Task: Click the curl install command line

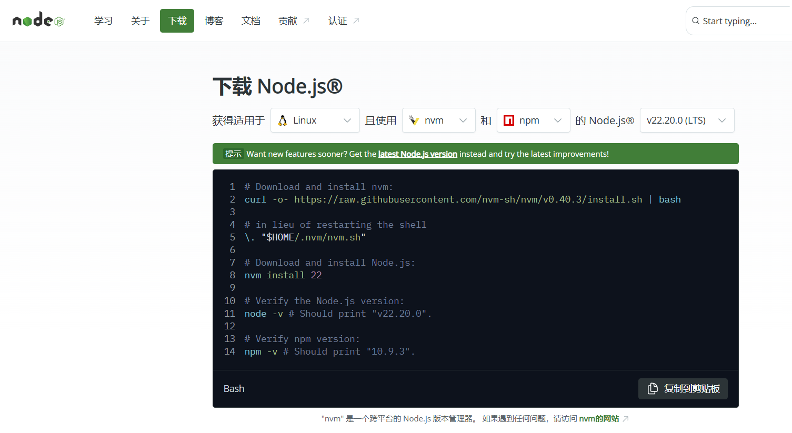Action: (463, 199)
